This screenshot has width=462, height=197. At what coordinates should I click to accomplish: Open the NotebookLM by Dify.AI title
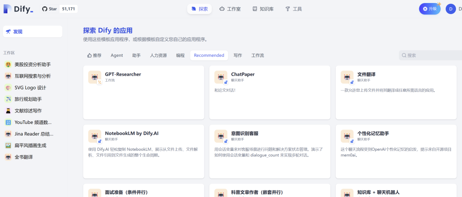click(132, 133)
